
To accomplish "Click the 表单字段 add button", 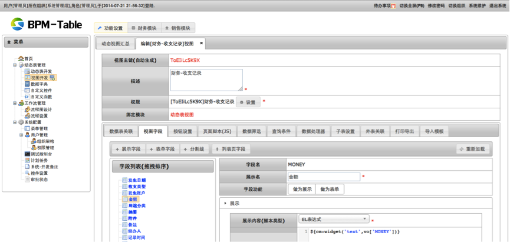I will [x=162, y=149].
